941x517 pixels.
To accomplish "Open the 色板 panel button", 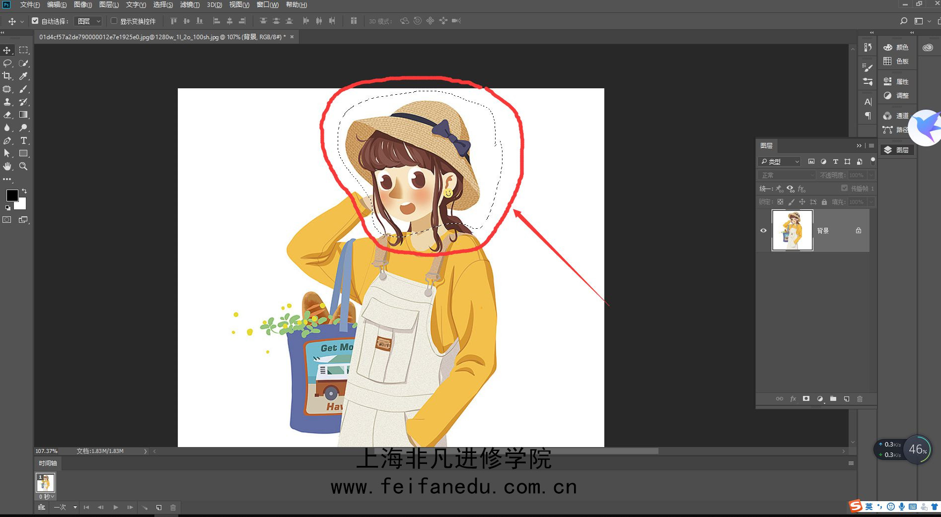I will click(x=897, y=61).
